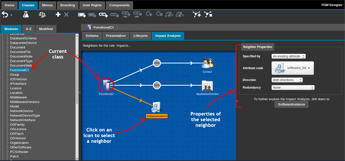The width and height of the screenshot is (345, 161).
Task: Click the FunctionalCI server icon in the diagram
Action: coord(106,85)
